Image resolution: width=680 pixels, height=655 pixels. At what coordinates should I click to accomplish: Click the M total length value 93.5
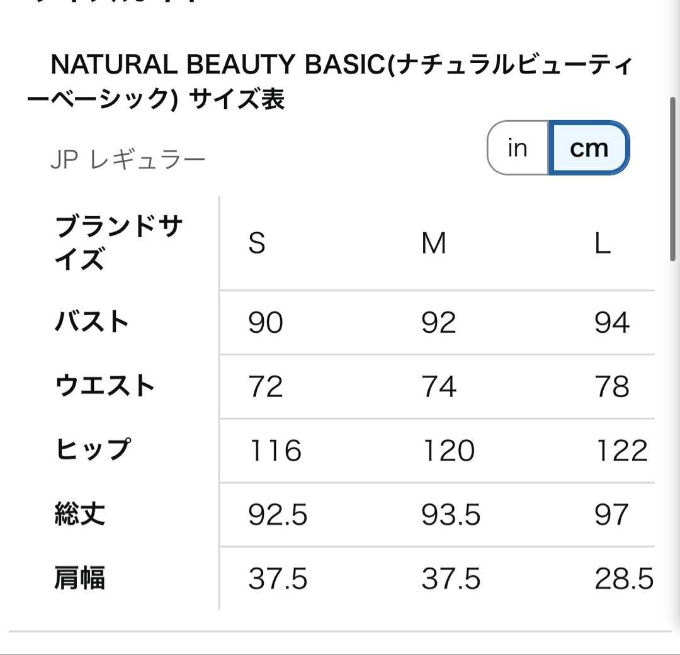(x=451, y=515)
